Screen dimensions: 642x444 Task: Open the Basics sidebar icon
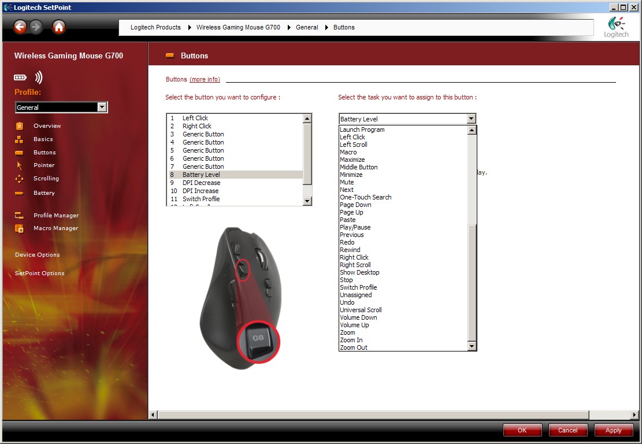pos(20,139)
